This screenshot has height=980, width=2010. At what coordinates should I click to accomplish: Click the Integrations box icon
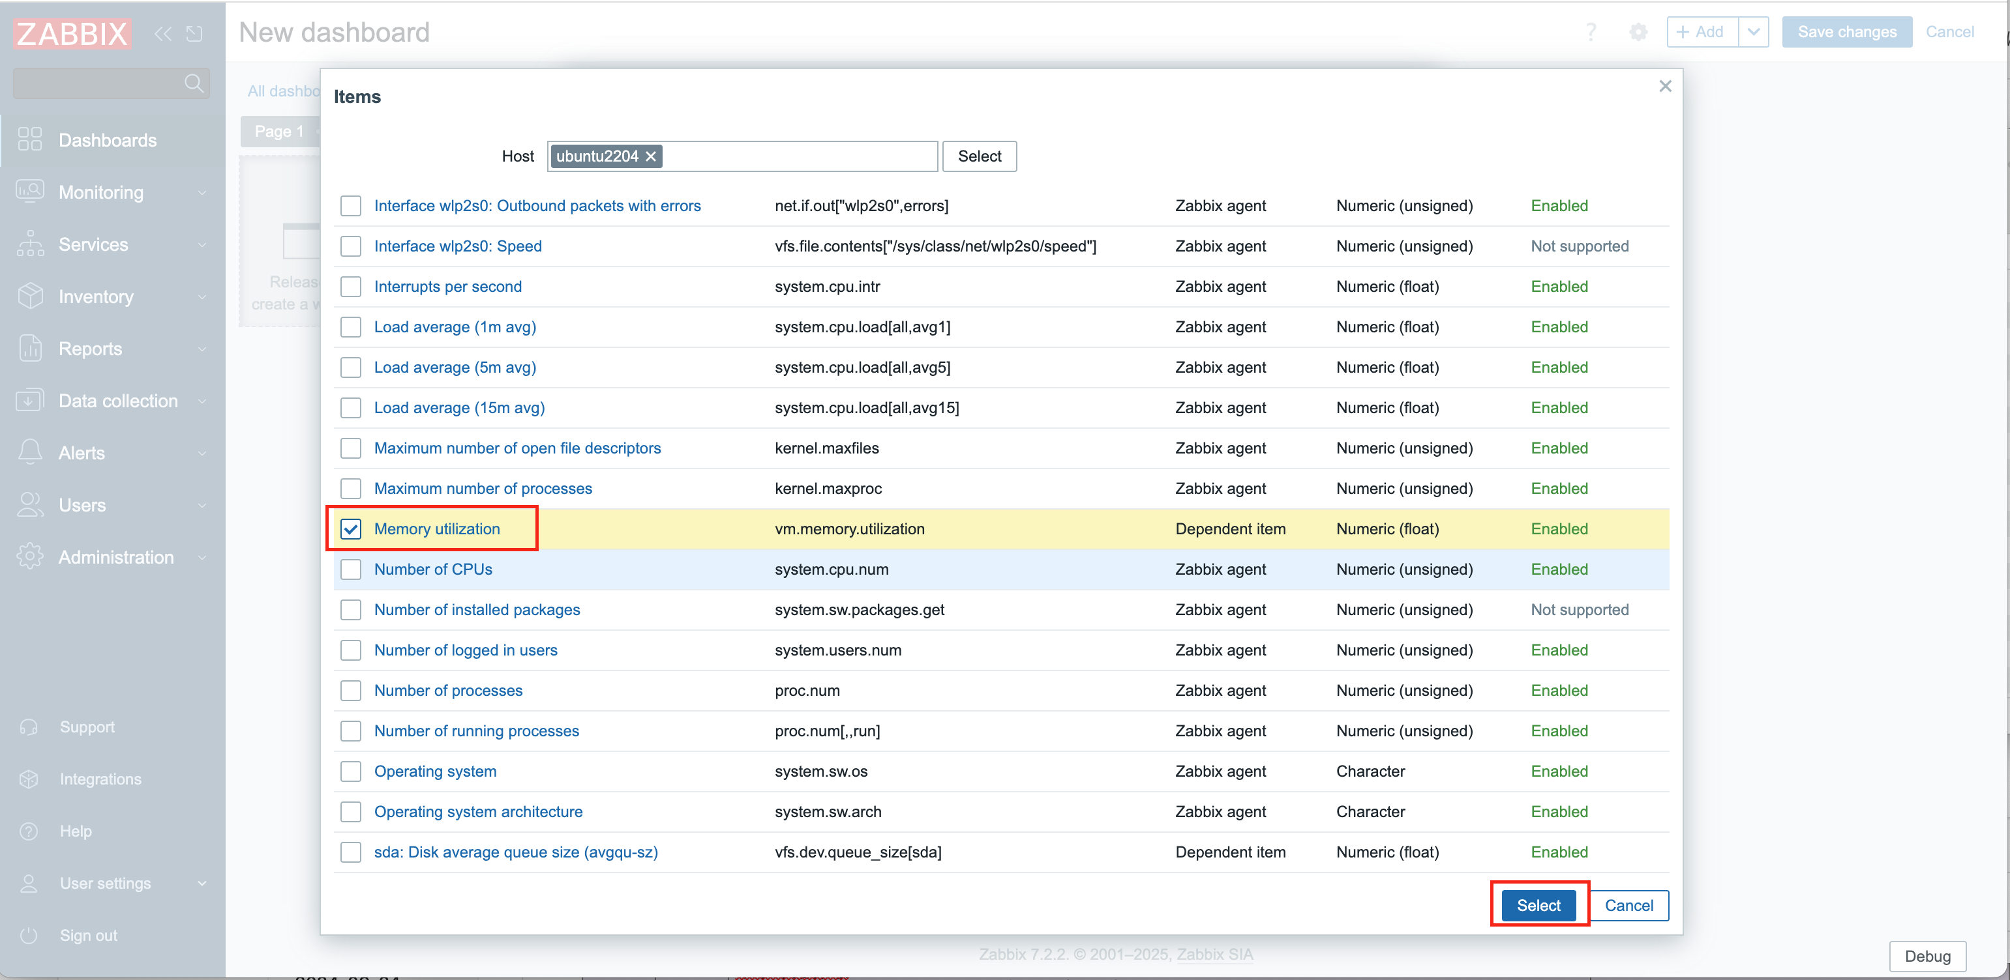[29, 779]
